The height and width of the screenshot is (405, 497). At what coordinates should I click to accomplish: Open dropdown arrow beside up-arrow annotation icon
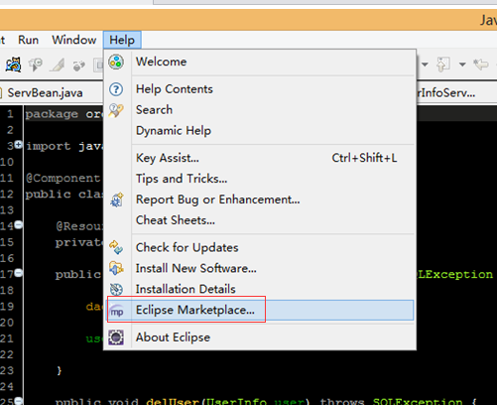[462, 65]
